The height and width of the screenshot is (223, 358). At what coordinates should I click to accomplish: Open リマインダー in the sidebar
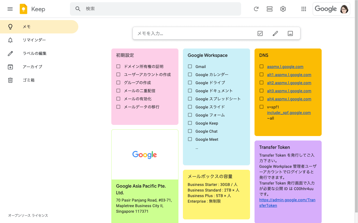coord(39,40)
